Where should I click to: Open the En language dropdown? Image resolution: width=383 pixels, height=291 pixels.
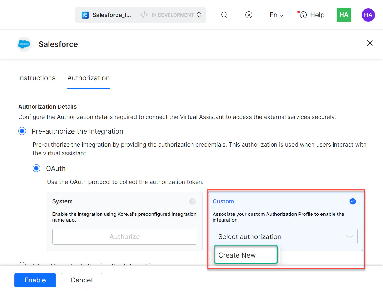coord(276,15)
